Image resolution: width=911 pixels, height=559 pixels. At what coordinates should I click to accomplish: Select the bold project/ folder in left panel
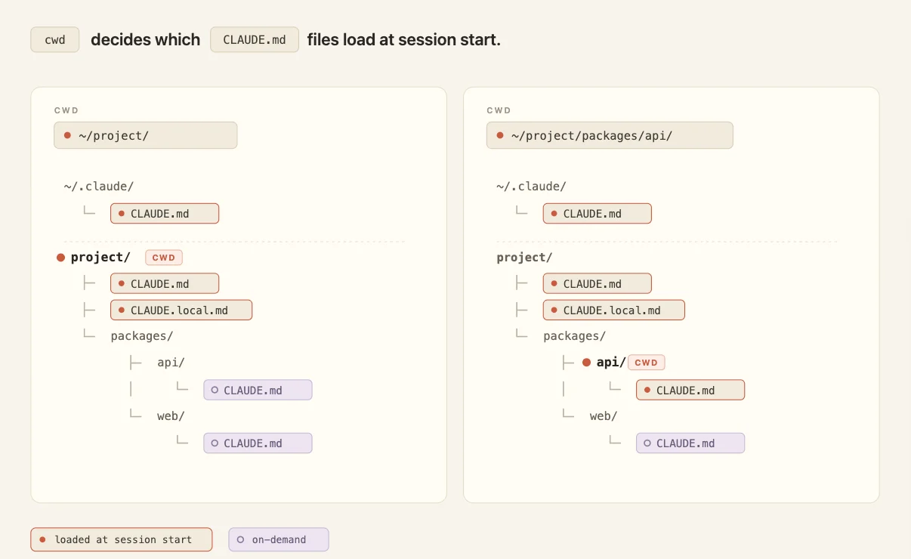100,257
